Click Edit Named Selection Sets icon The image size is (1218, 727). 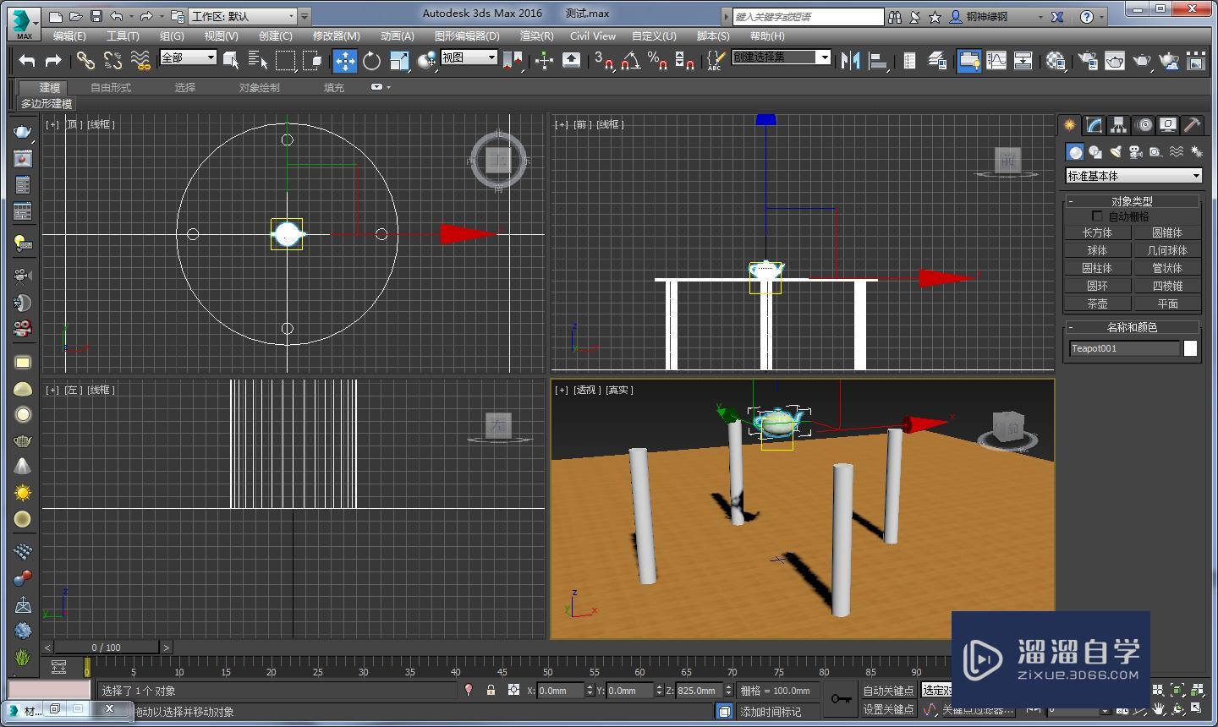click(x=716, y=60)
